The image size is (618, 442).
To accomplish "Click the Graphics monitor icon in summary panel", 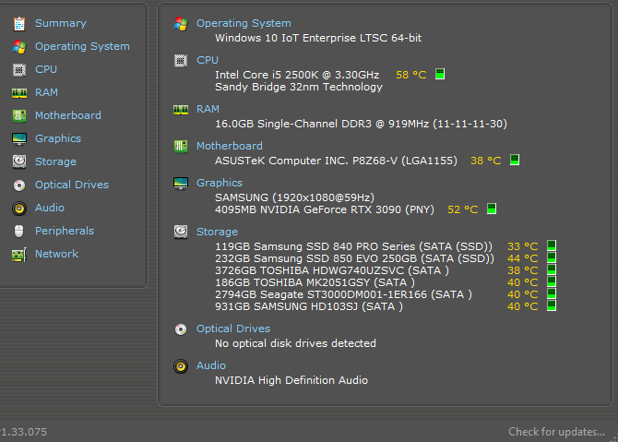I will pyautogui.click(x=181, y=184).
